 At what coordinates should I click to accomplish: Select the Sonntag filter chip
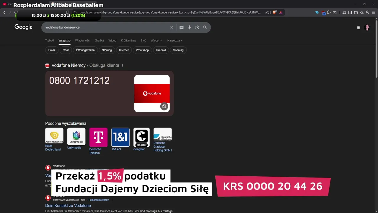(178, 50)
